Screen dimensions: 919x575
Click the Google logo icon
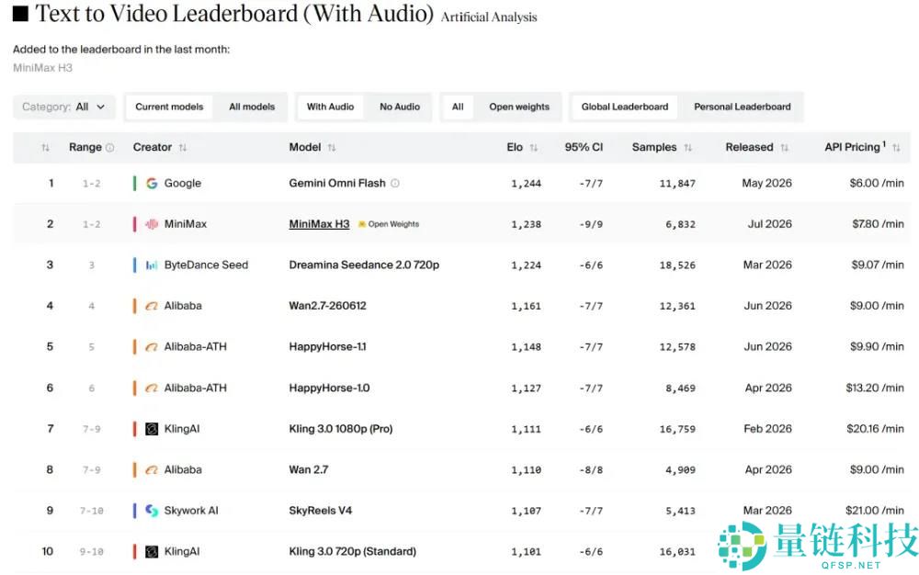152,184
